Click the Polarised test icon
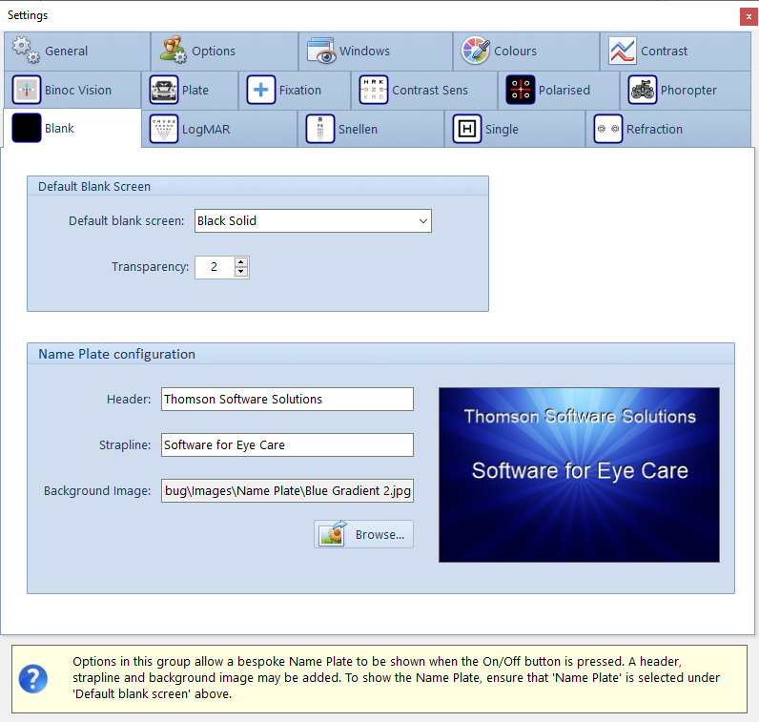This screenshot has height=722, width=759. (521, 90)
